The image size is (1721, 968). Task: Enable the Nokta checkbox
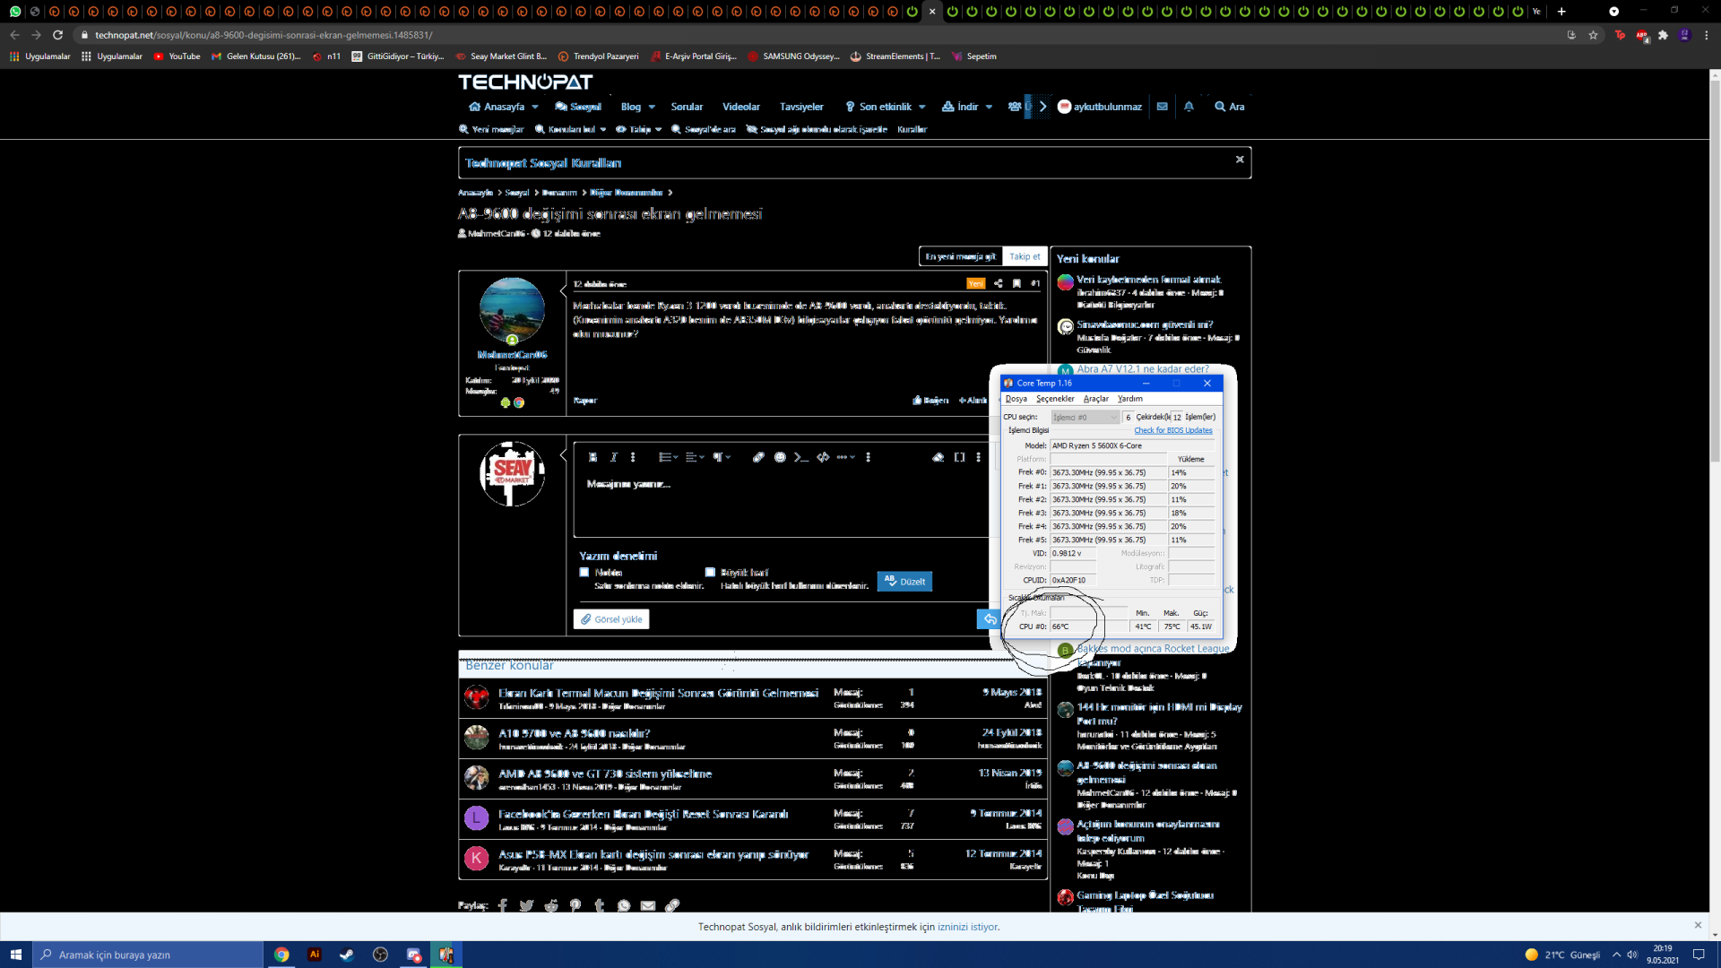(x=584, y=572)
